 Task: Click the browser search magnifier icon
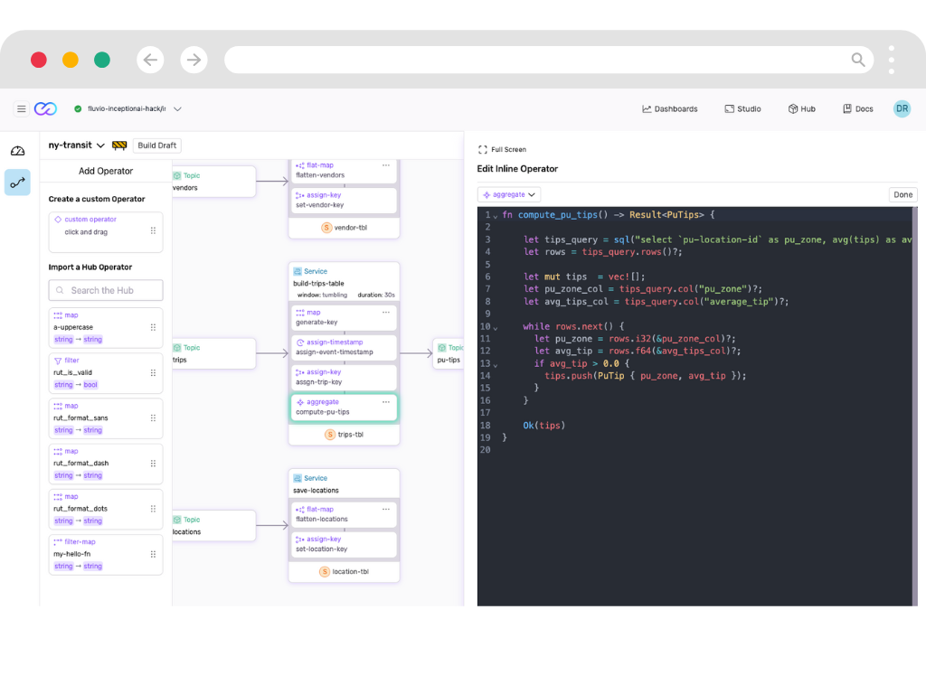click(858, 60)
